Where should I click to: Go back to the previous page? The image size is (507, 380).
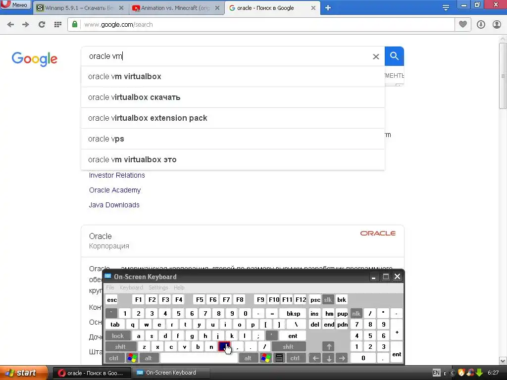tap(10, 25)
